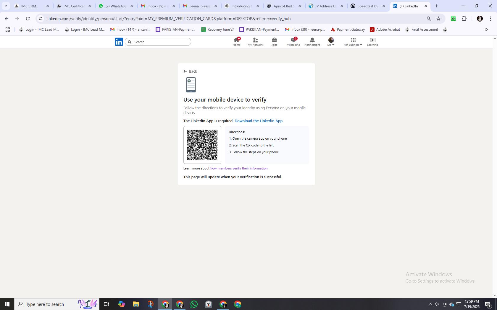Image resolution: width=497 pixels, height=310 pixels.
Task: Open Adobe Acrobat bookmark
Action: (x=385, y=30)
